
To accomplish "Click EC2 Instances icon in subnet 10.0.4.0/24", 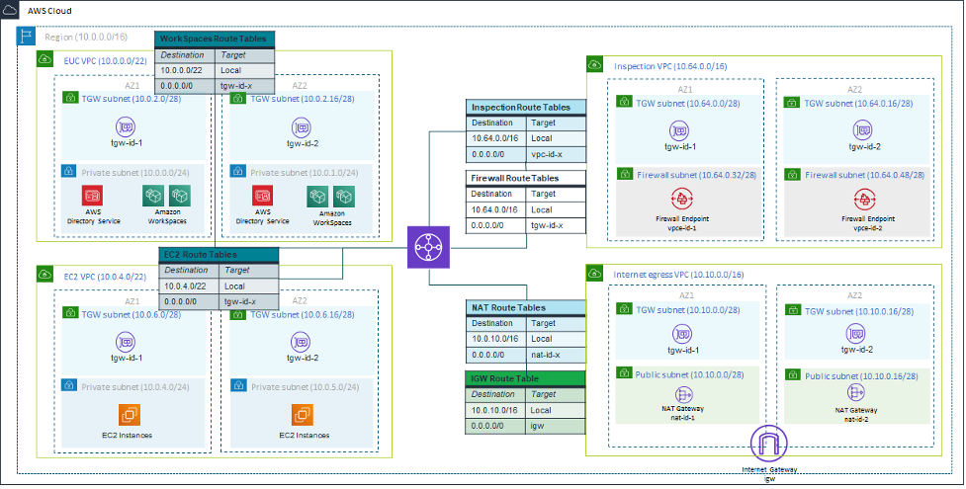I will pyautogui.click(x=131, y=415).
